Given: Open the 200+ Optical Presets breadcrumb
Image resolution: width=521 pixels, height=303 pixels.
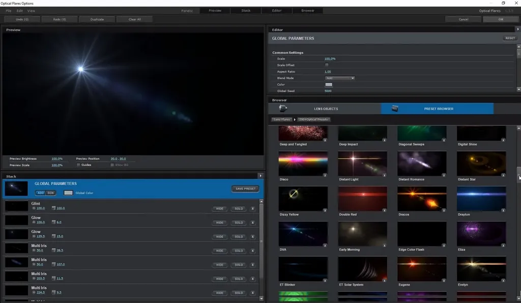Looking at the screenshot, I should point(313,119).
